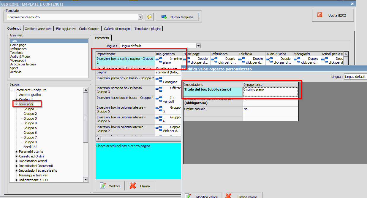Image resolution: width=367 pixels, height=198 pixels.
Task: Click the Titolo del box value field
Action: [270, 92]
